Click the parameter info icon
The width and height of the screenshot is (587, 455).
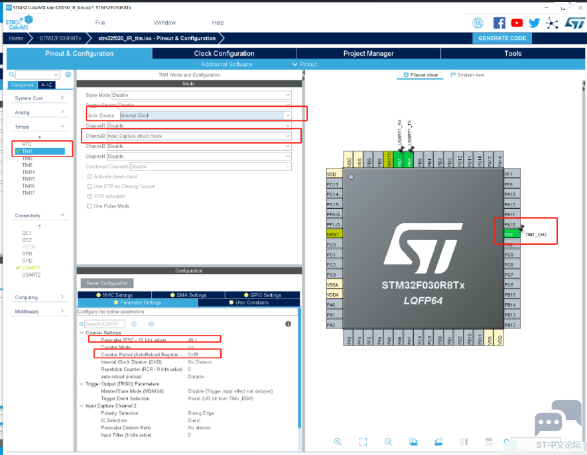click(288, 324)
